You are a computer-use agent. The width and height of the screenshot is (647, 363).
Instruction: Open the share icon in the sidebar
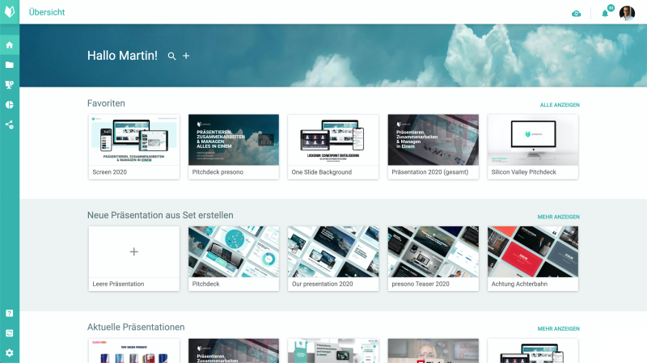coord(10,125)
